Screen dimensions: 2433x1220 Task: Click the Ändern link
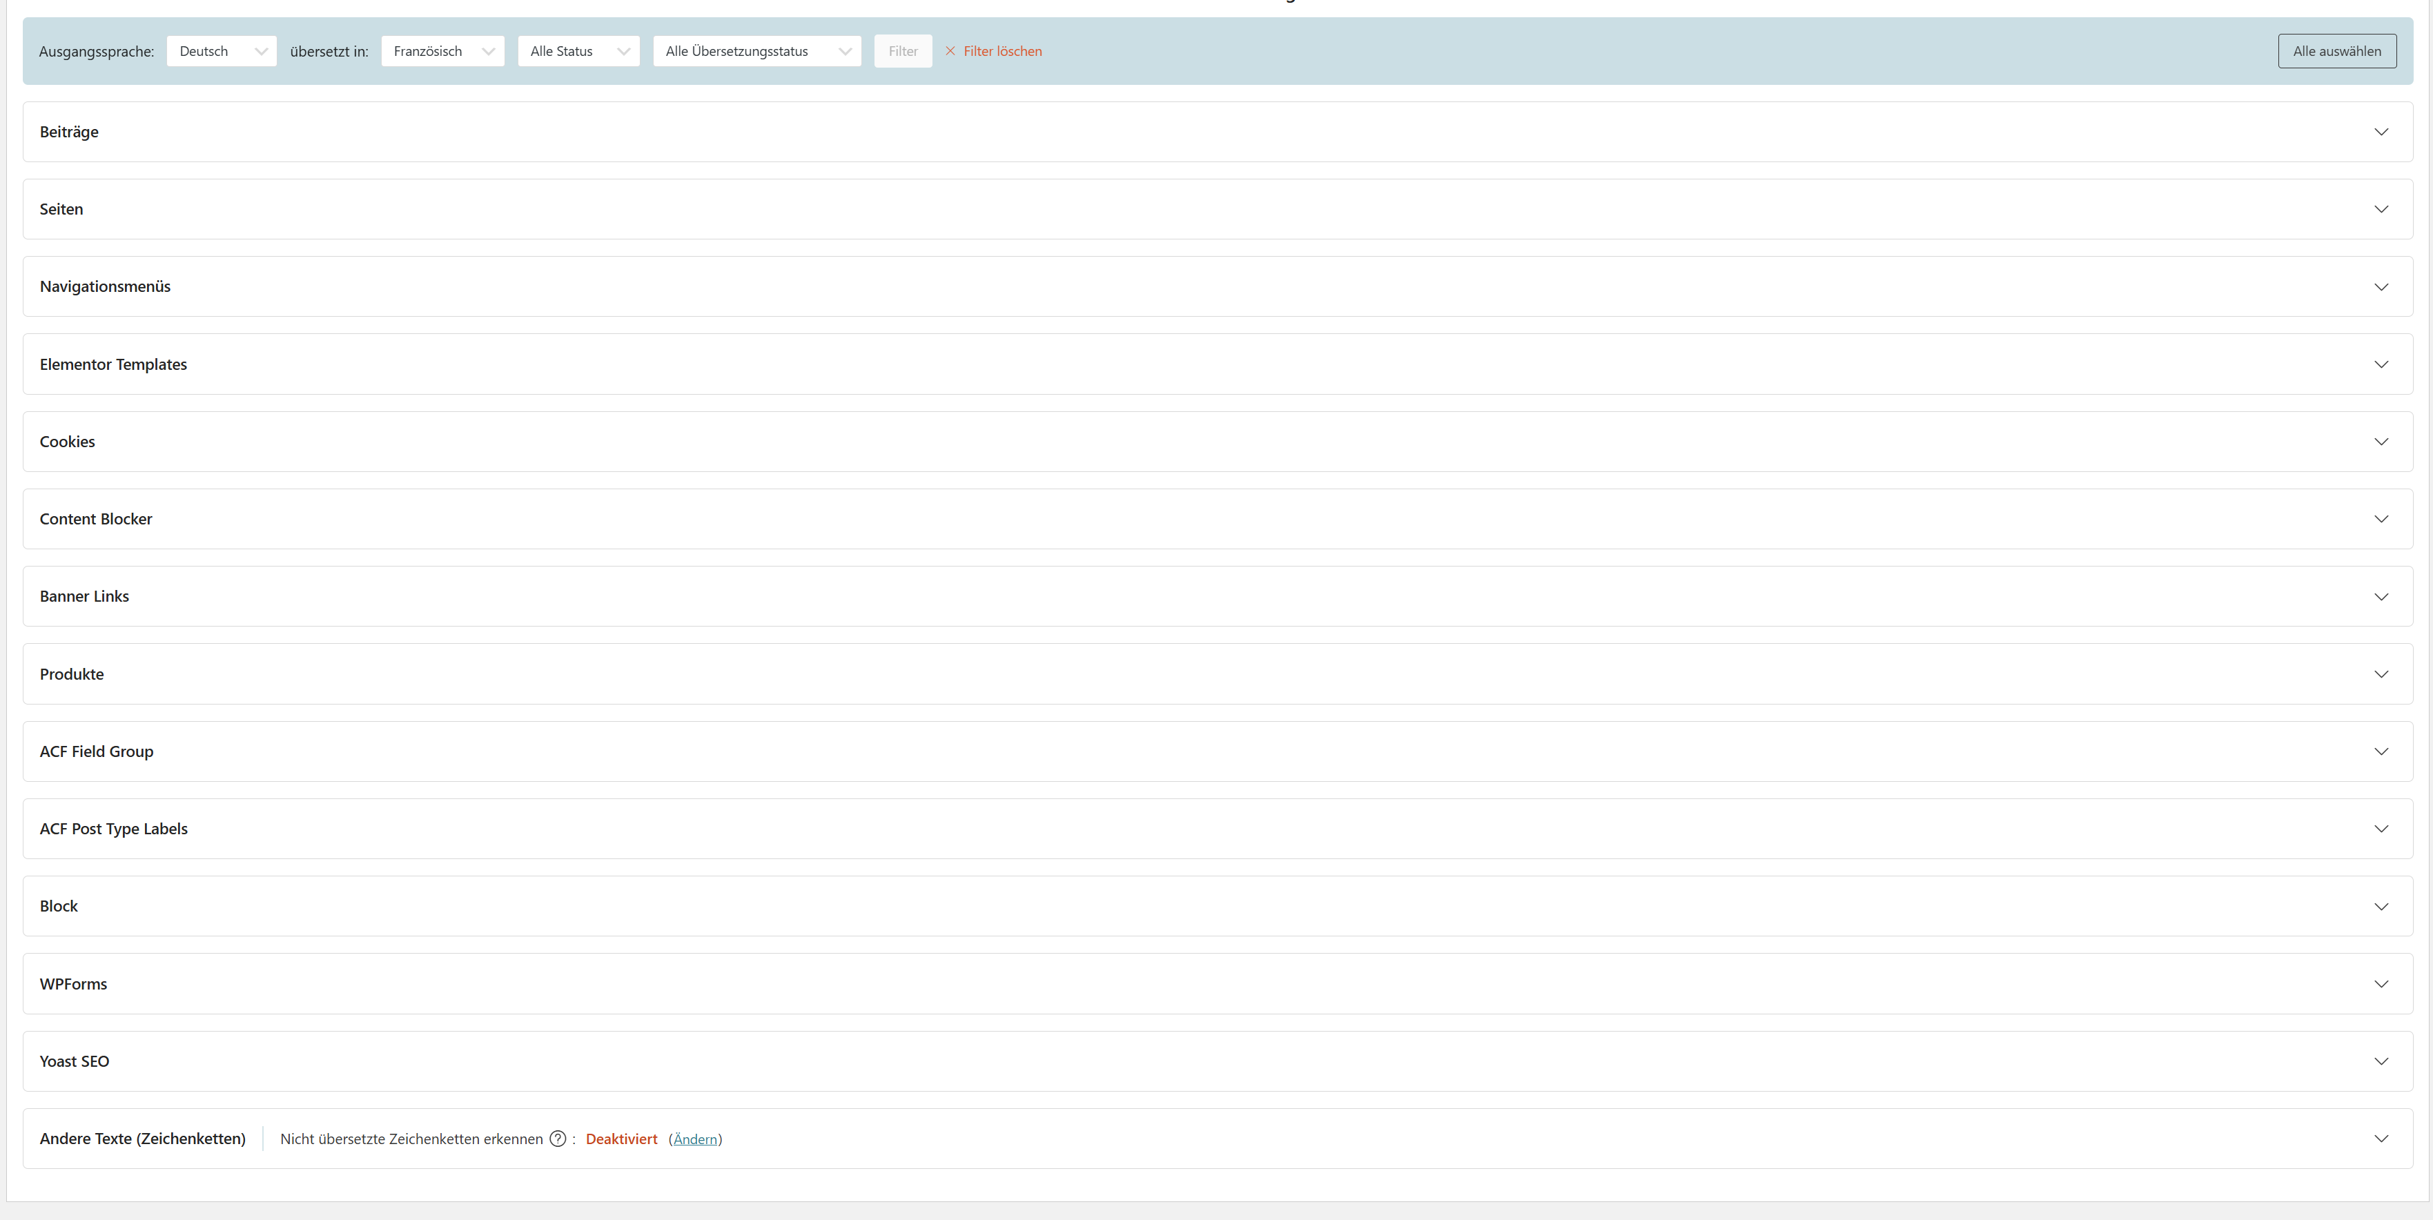point(695,1139)
